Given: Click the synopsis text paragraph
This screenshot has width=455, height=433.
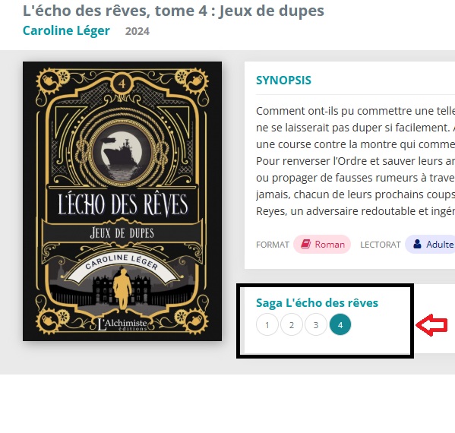Looking at the screenshot, I should [355, 161].
